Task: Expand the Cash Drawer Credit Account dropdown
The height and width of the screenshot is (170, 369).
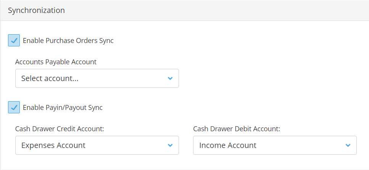Action: (97, 145)
